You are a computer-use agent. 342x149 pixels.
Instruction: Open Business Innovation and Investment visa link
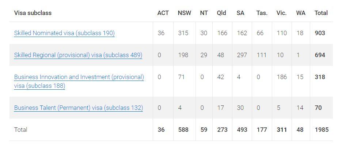coord(79,81)
